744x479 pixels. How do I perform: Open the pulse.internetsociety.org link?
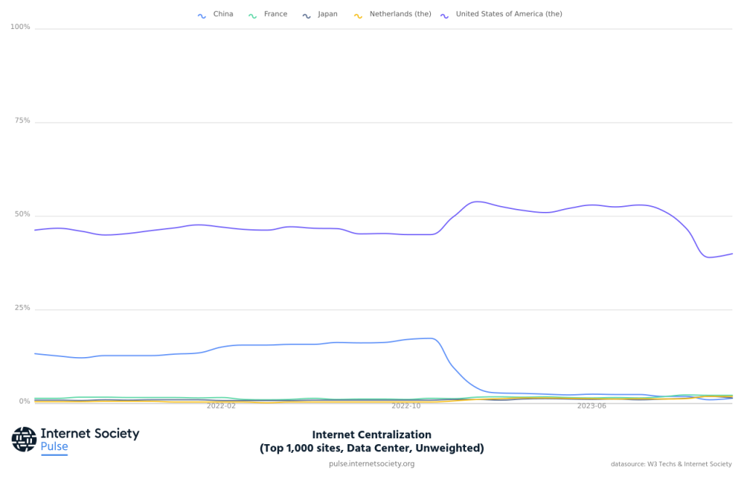[x=371, y=464]
